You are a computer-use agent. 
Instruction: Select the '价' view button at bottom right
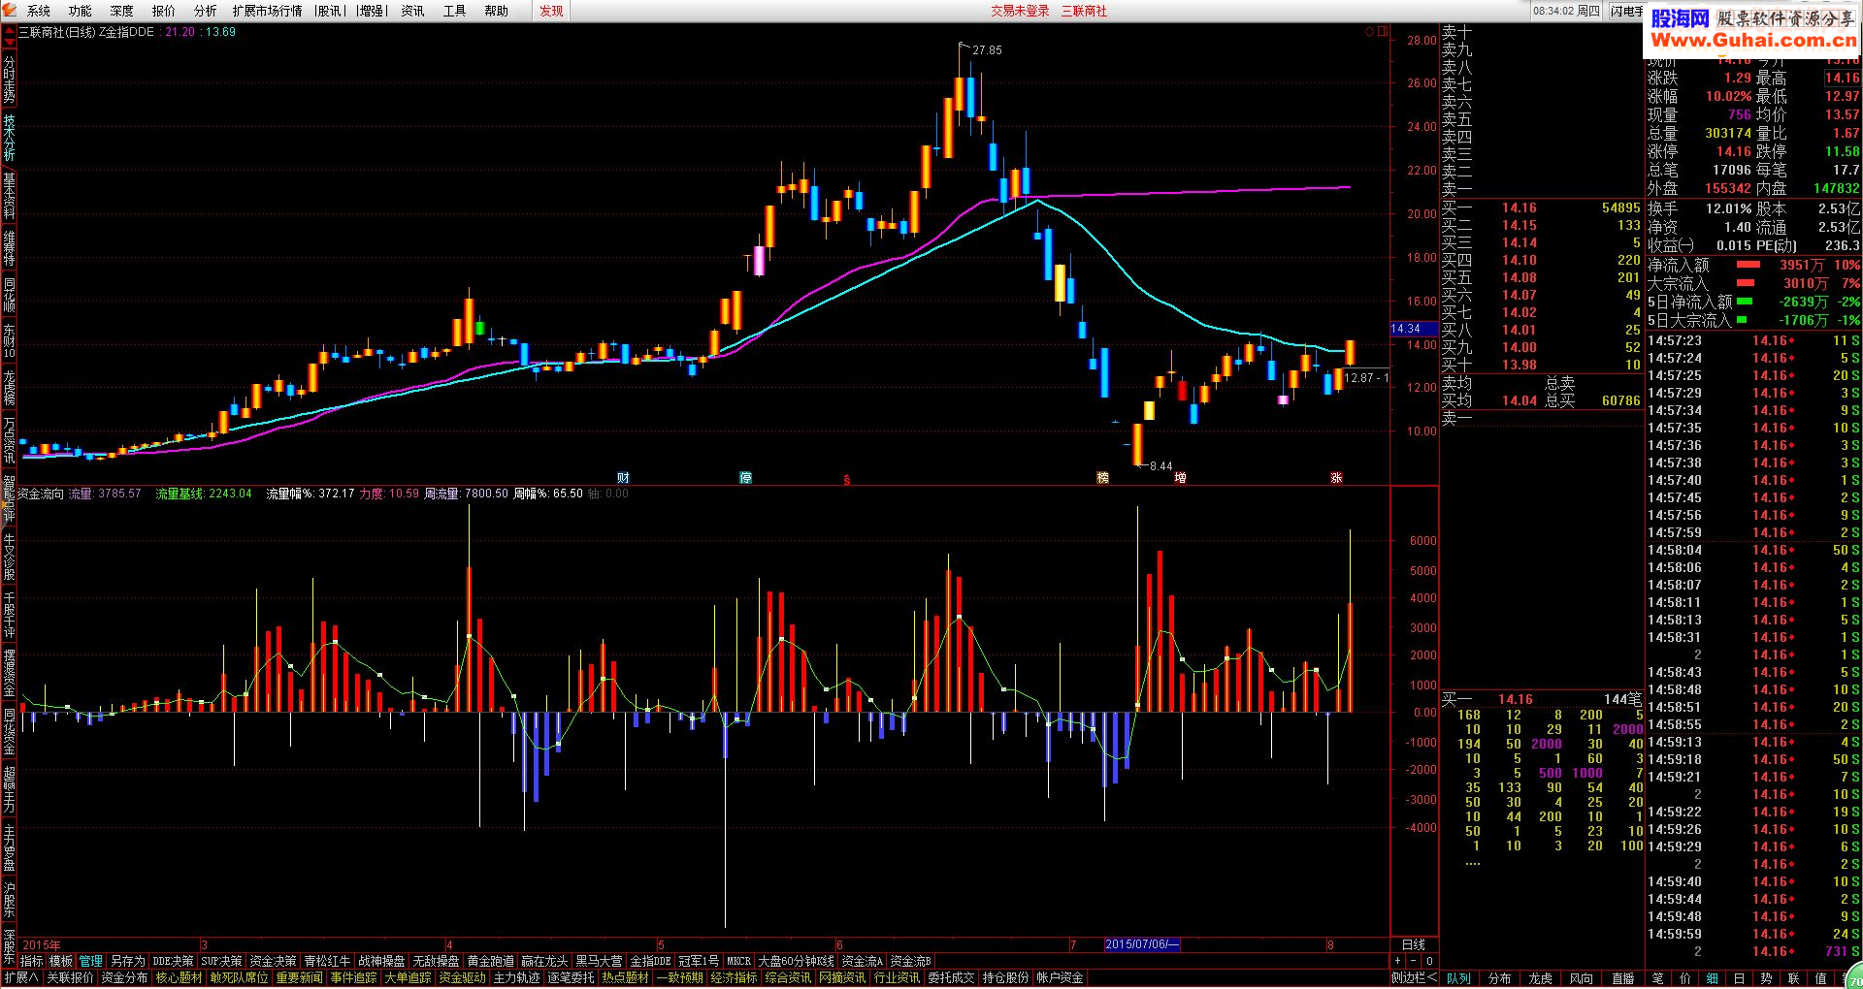(1684, 978)
